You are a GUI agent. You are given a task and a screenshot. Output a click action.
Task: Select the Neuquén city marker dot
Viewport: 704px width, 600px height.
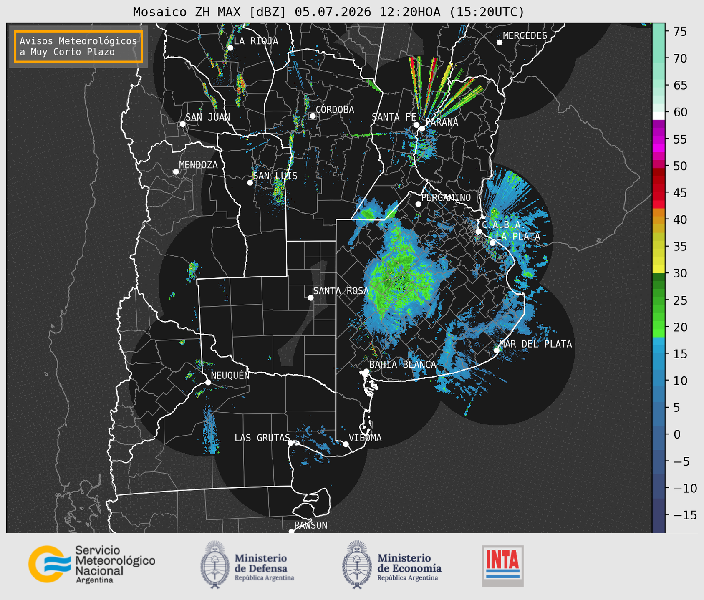click(x=208, y=382)
